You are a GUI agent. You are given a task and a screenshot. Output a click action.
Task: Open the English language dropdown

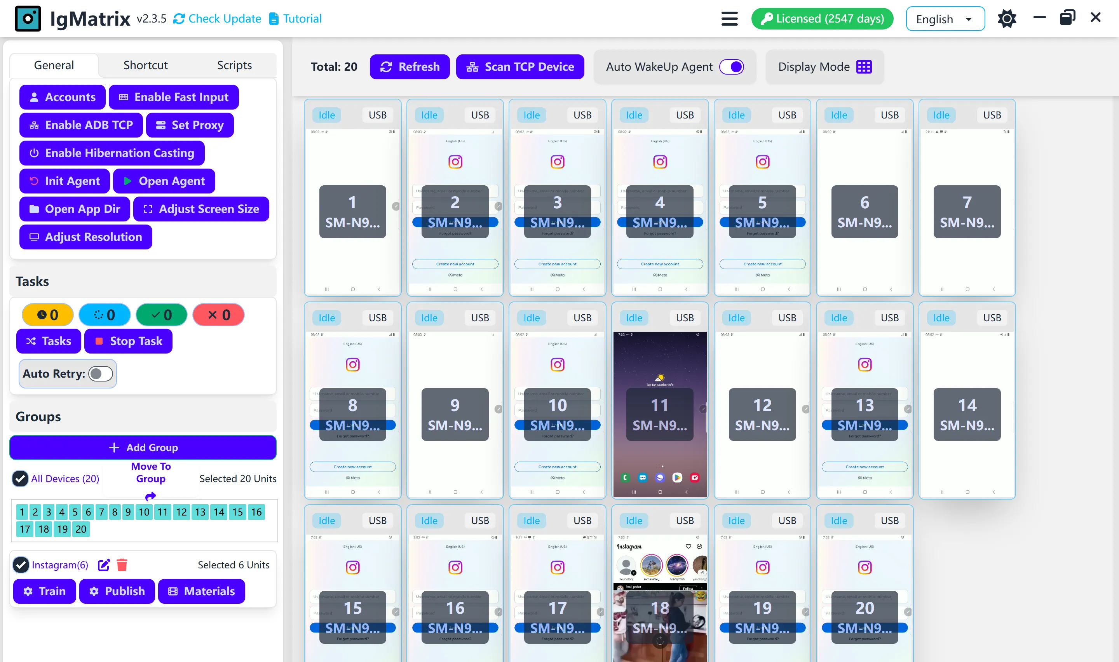tap(945, 18)
